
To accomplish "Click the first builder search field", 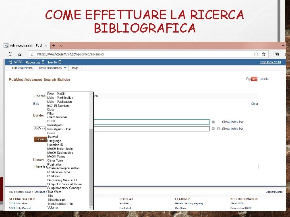I will click(x=151, y=122).
